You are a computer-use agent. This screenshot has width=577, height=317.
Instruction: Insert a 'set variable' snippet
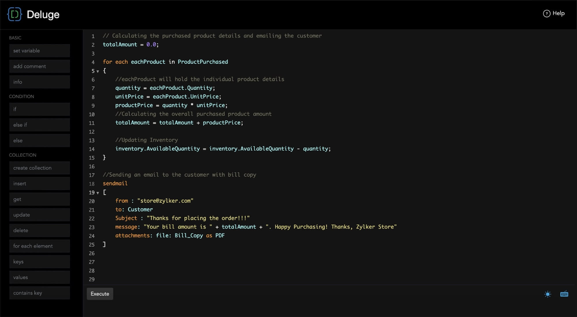tap(40, 51)
